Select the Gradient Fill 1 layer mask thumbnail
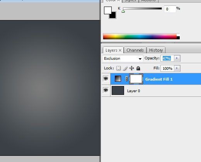201x162 pixels. click(136, 79)
